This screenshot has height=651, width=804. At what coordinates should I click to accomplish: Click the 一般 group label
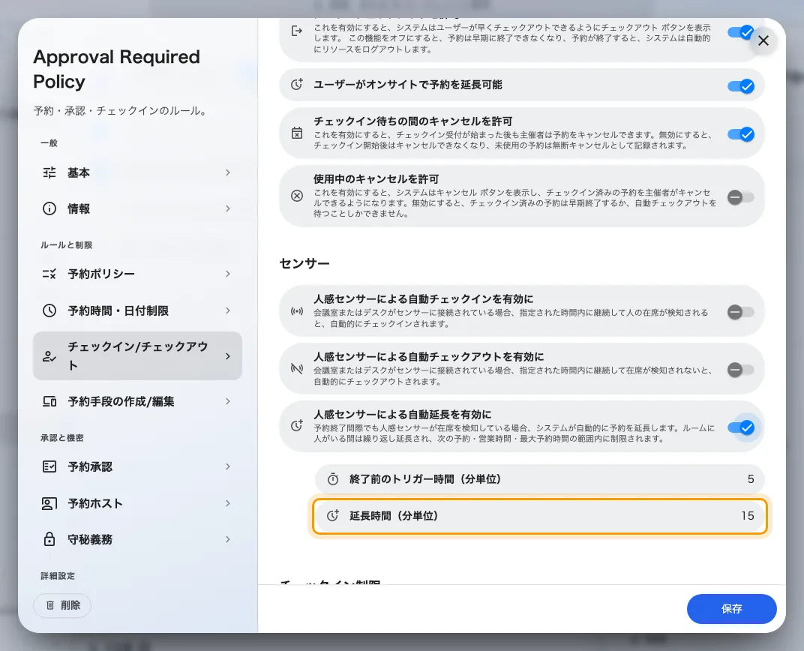coord(49,143)
